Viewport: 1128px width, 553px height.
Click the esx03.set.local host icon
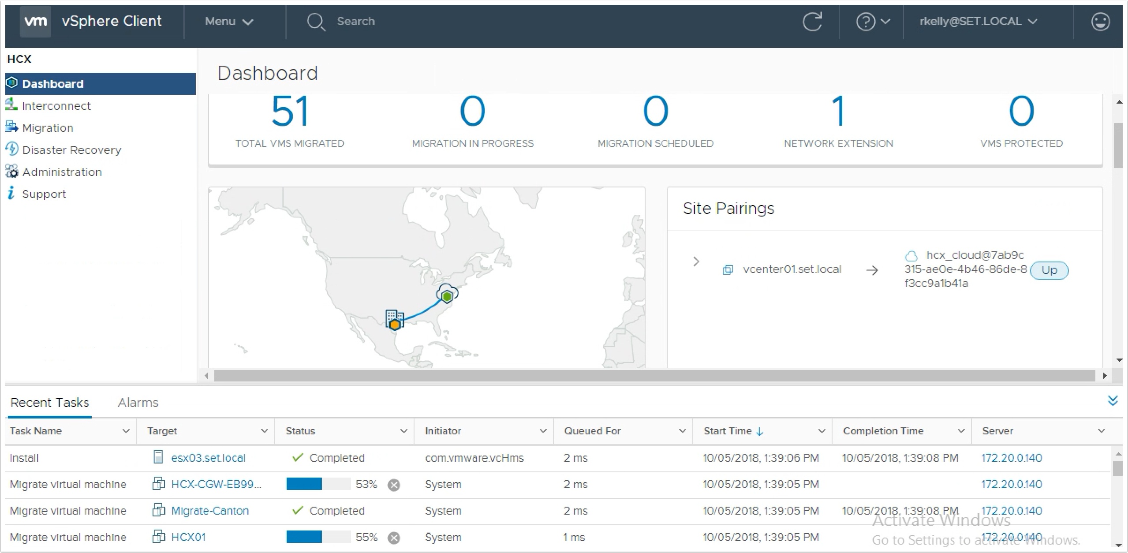[158, 457]
